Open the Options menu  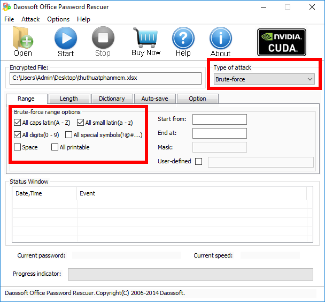tap(58, 19)
